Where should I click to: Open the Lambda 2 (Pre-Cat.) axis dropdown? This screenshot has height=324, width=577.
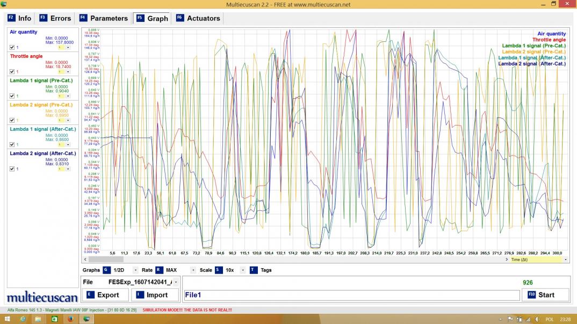(x=68, y=120)
